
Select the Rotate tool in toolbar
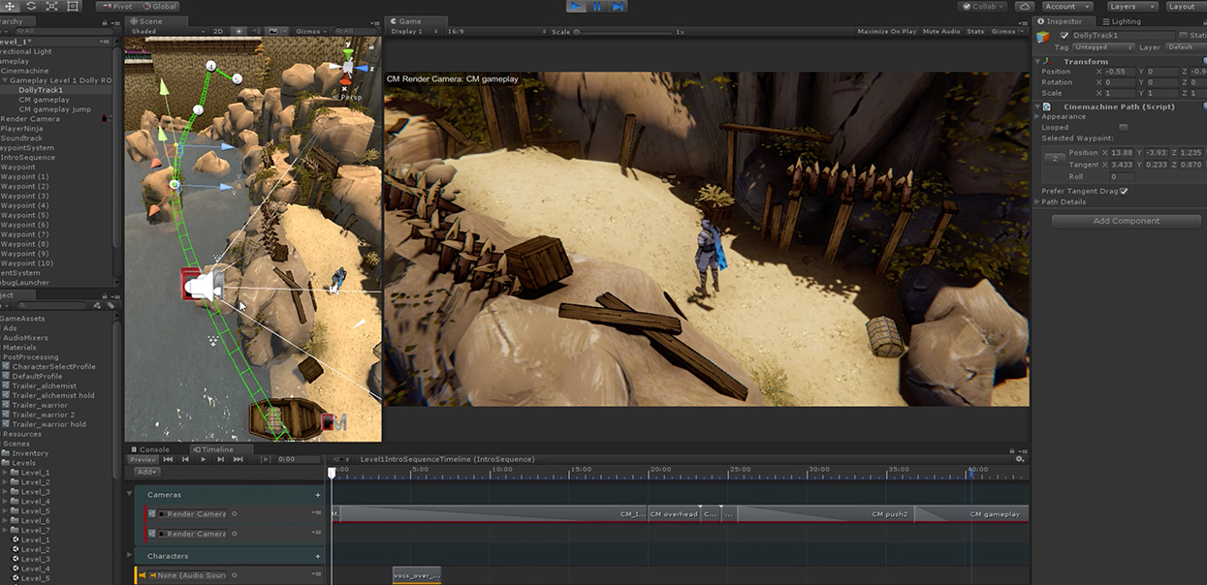[x=30, y=6]
